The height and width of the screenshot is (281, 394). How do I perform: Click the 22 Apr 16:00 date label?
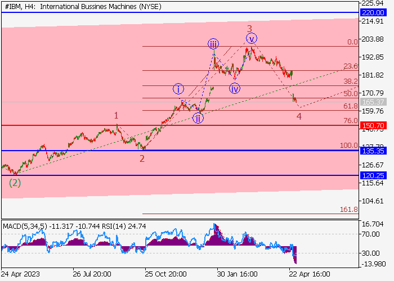(310, 274)
